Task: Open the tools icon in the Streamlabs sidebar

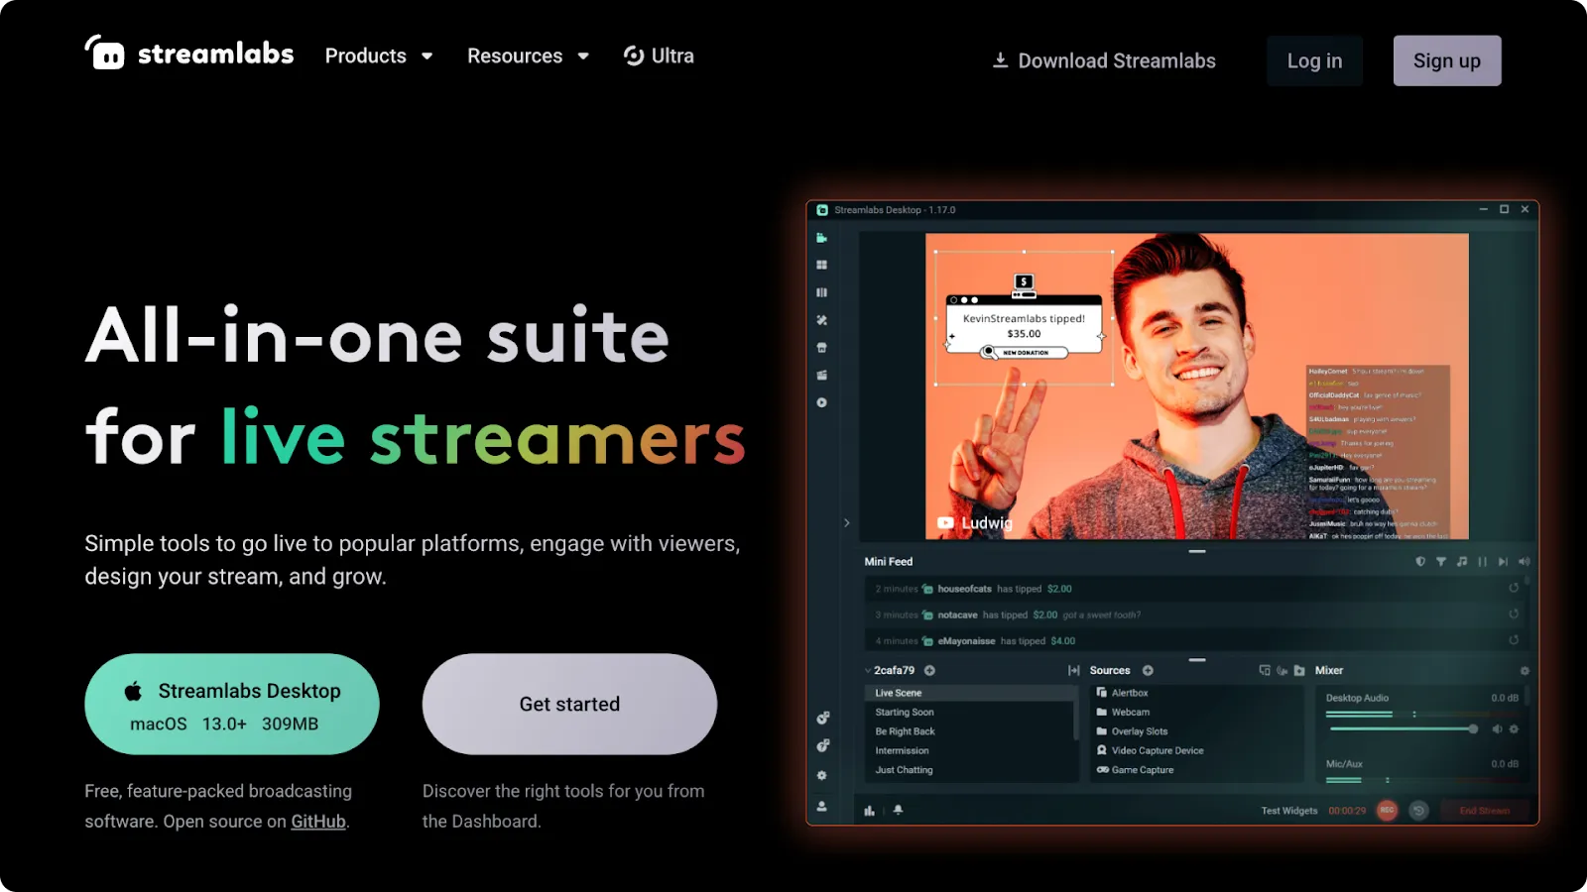Action: (x=821, y=320)
